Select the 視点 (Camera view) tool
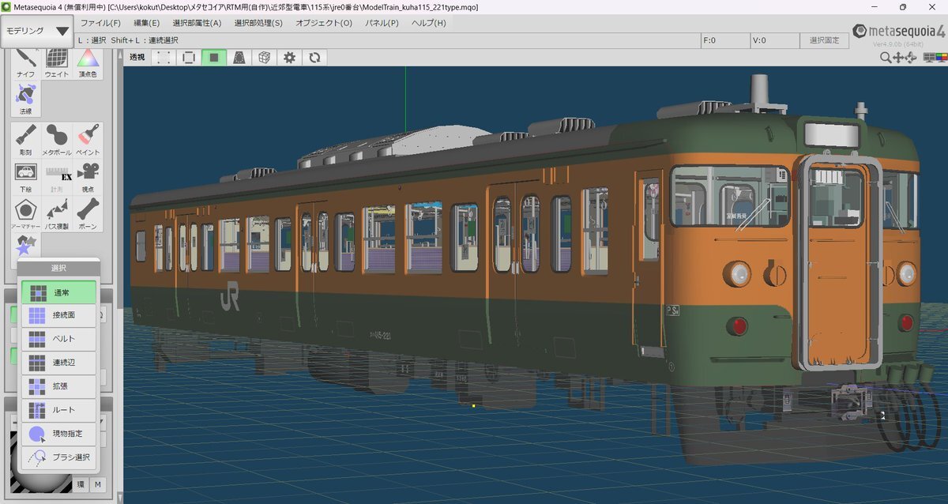The height and width of the screenshot is (504, 948). [88, 177]
